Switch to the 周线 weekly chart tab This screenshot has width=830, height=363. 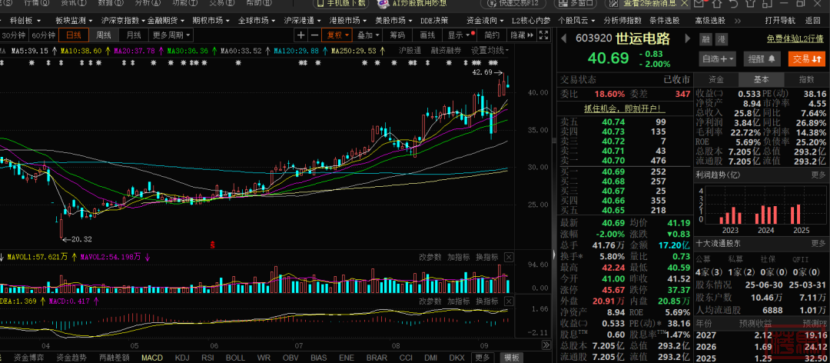click(103, 35)
